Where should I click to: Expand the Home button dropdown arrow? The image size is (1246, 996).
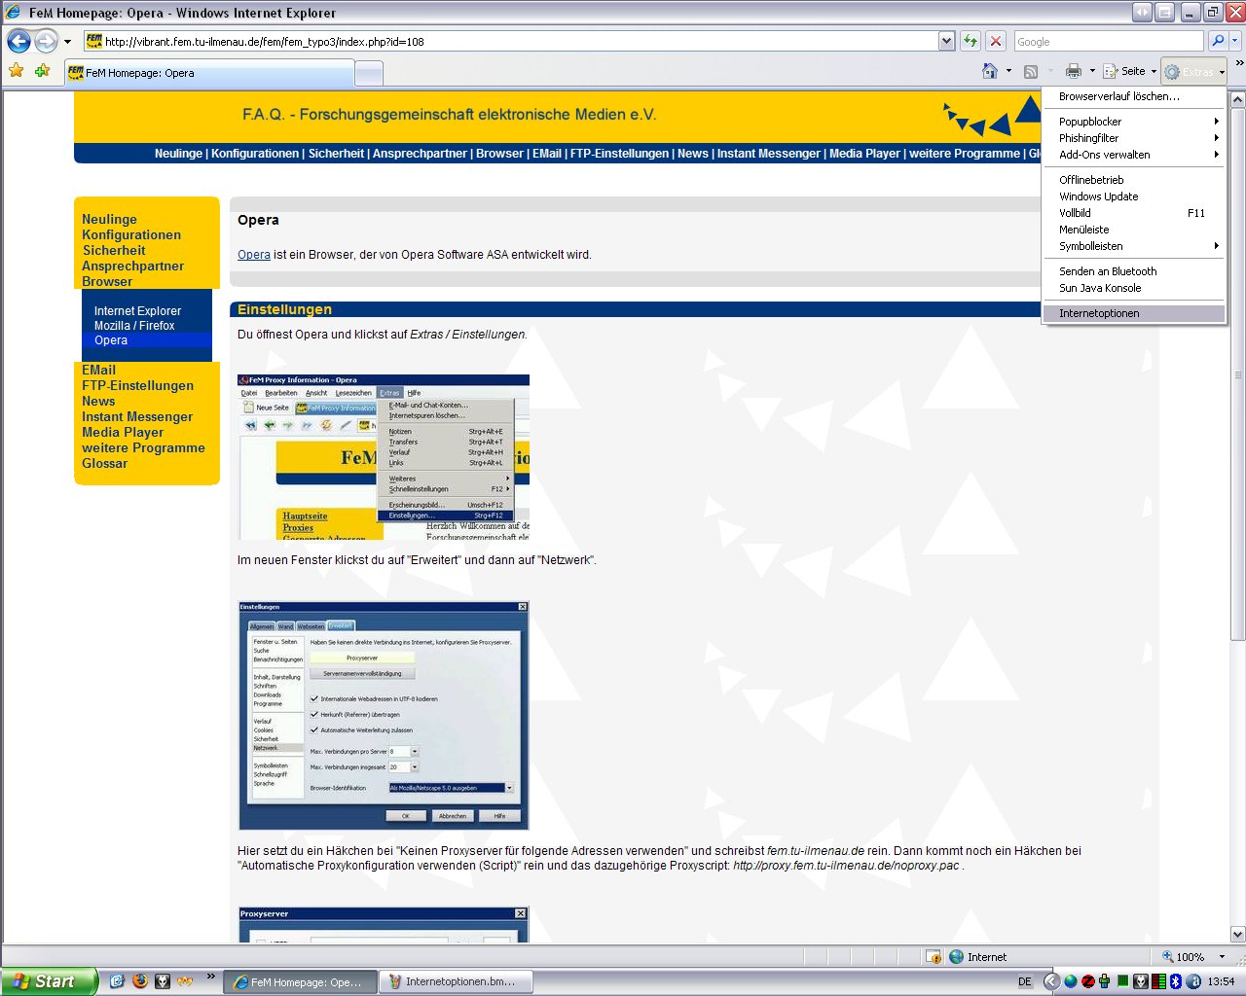coord(1008,71)
